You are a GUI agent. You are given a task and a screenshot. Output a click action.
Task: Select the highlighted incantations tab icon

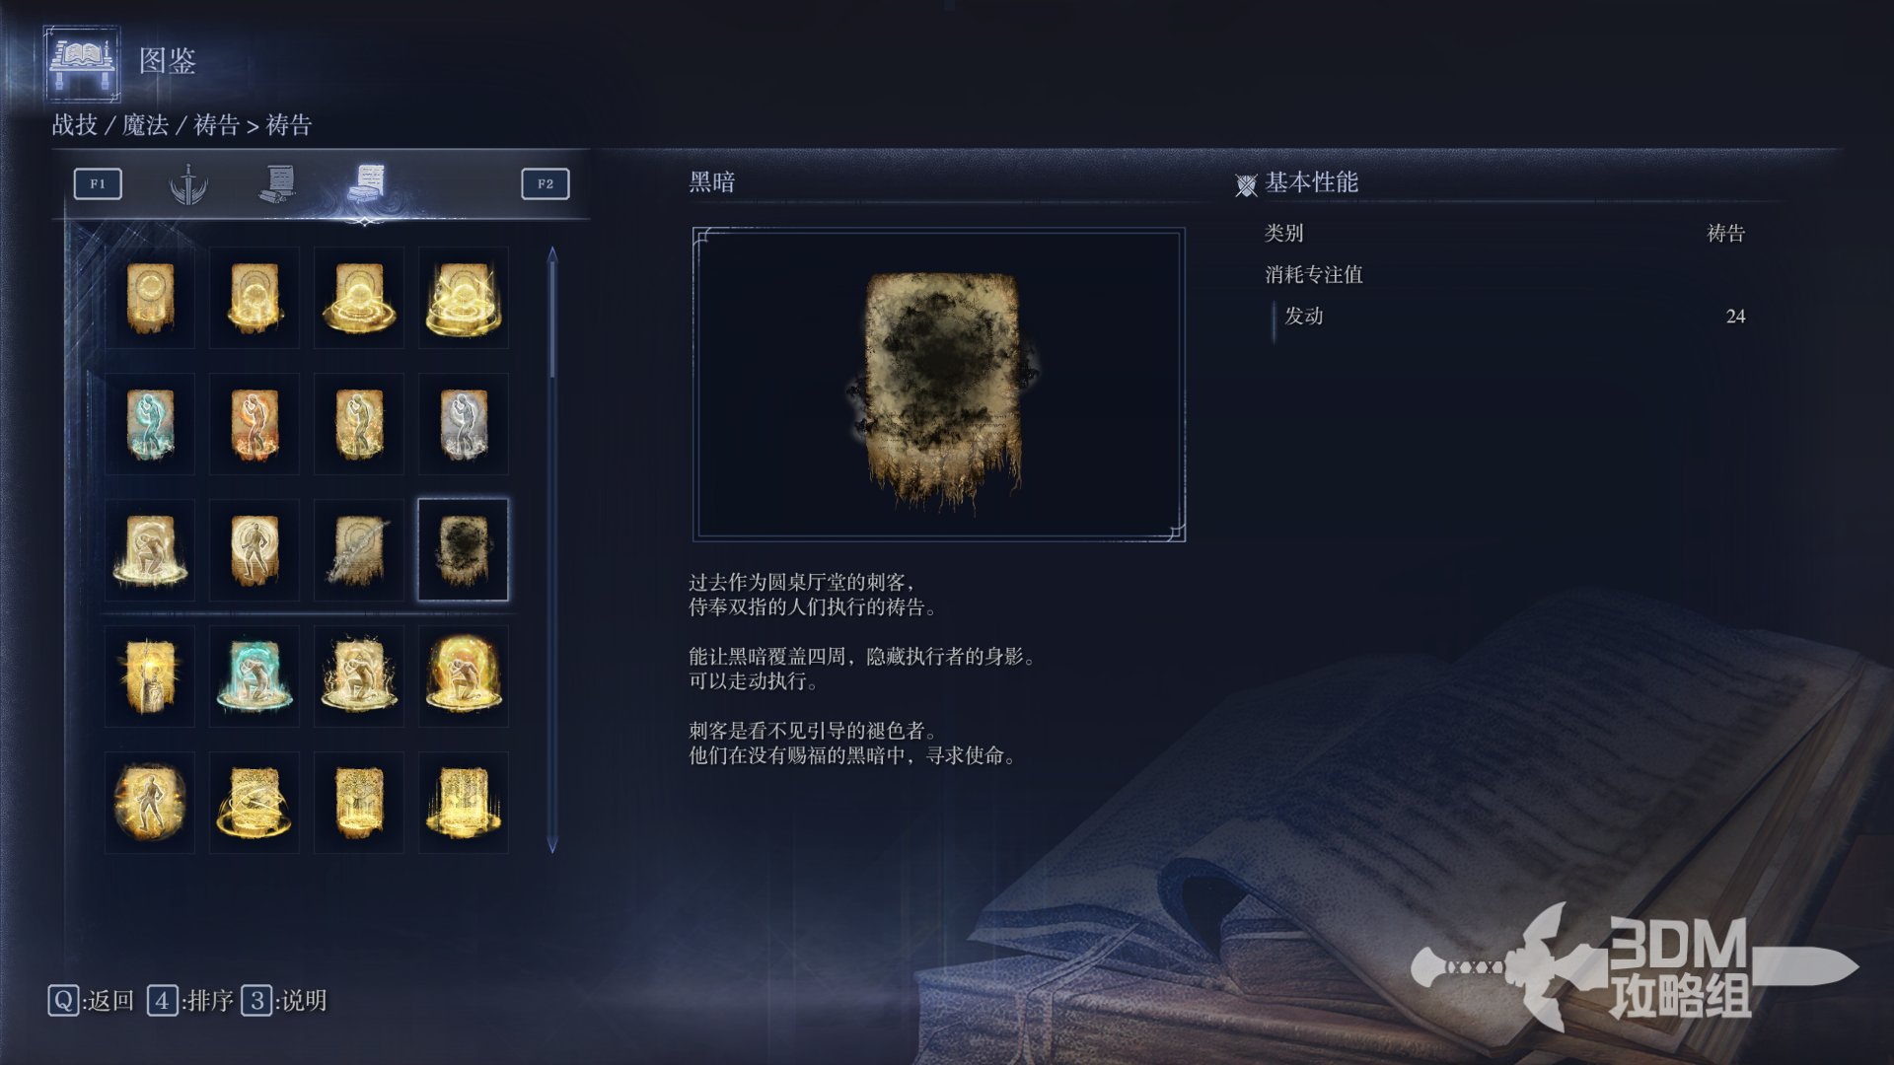pyautogui.click(x=367, y=183)
